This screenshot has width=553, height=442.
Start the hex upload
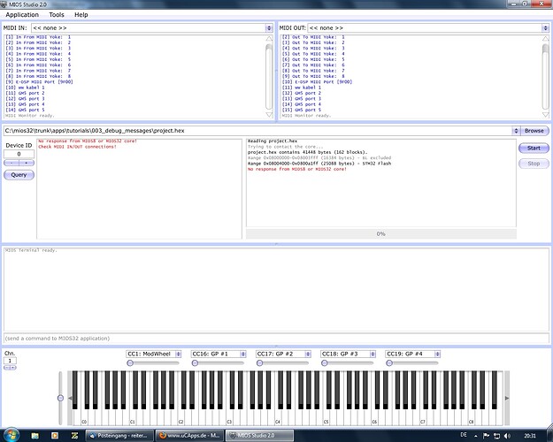[x=534, y=148]
